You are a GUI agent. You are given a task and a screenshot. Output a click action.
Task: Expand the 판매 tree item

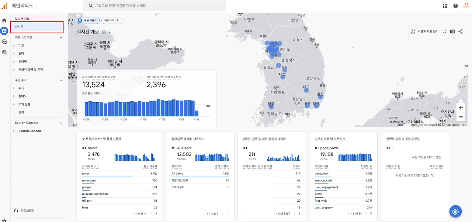tap(14, 53)
